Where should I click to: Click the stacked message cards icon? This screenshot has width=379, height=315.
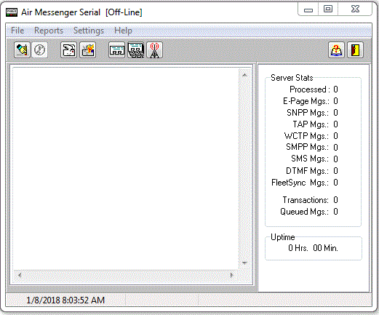135,50
